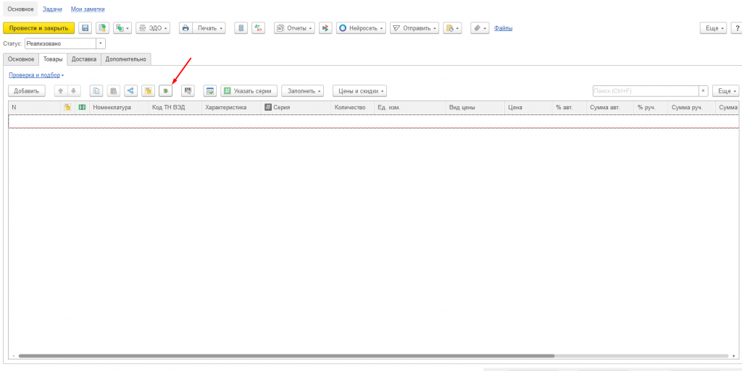
Task: Click the % руч. column header
Action: 651,108
